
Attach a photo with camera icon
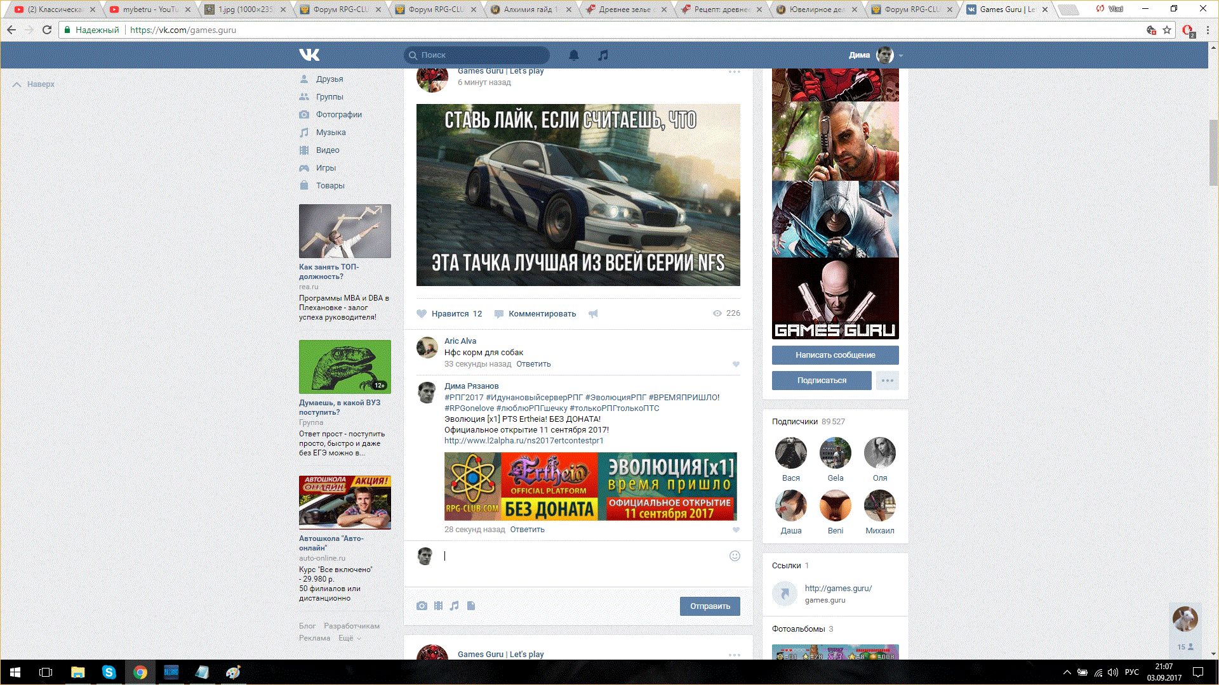(422, 606)
